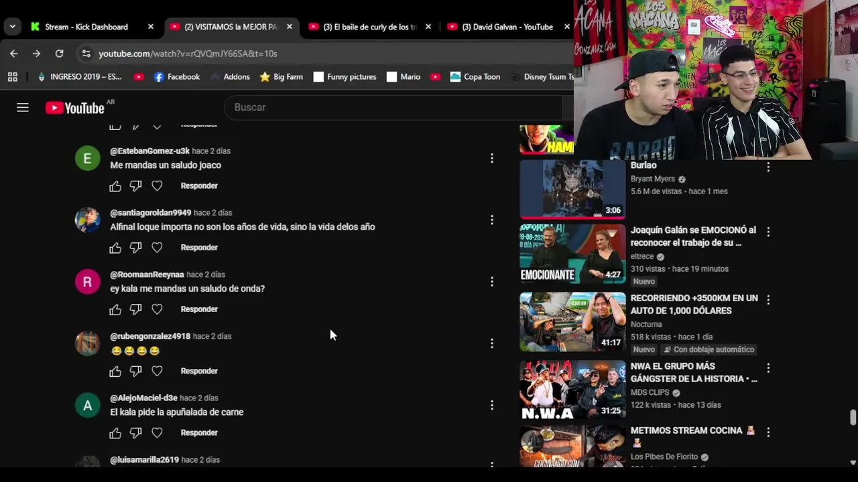Screen dimensions: 858x482
Task: Dislike santiagoroldan9949's comment
Action: point(135,248)
